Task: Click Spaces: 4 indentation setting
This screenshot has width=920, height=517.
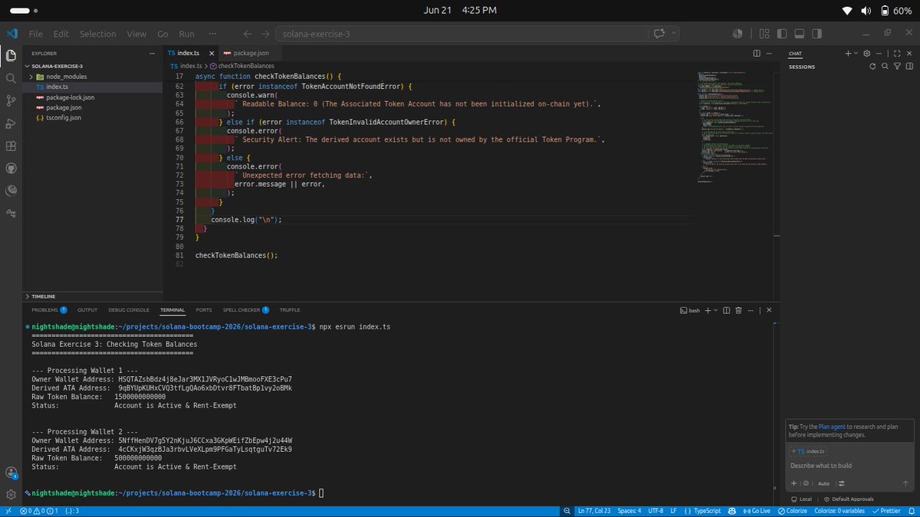Action: [629, 510]
